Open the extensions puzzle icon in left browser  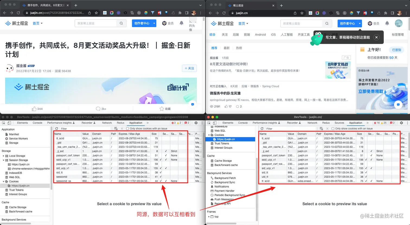pyautogui.click(x=180, y=13)
